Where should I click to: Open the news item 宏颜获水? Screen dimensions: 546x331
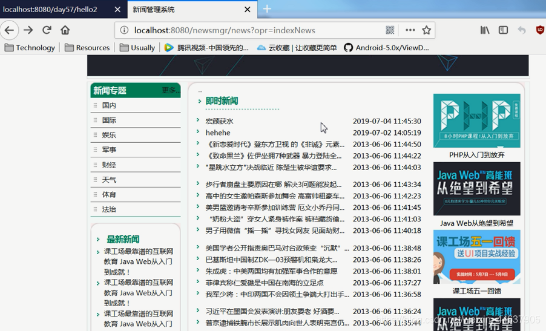219,121
